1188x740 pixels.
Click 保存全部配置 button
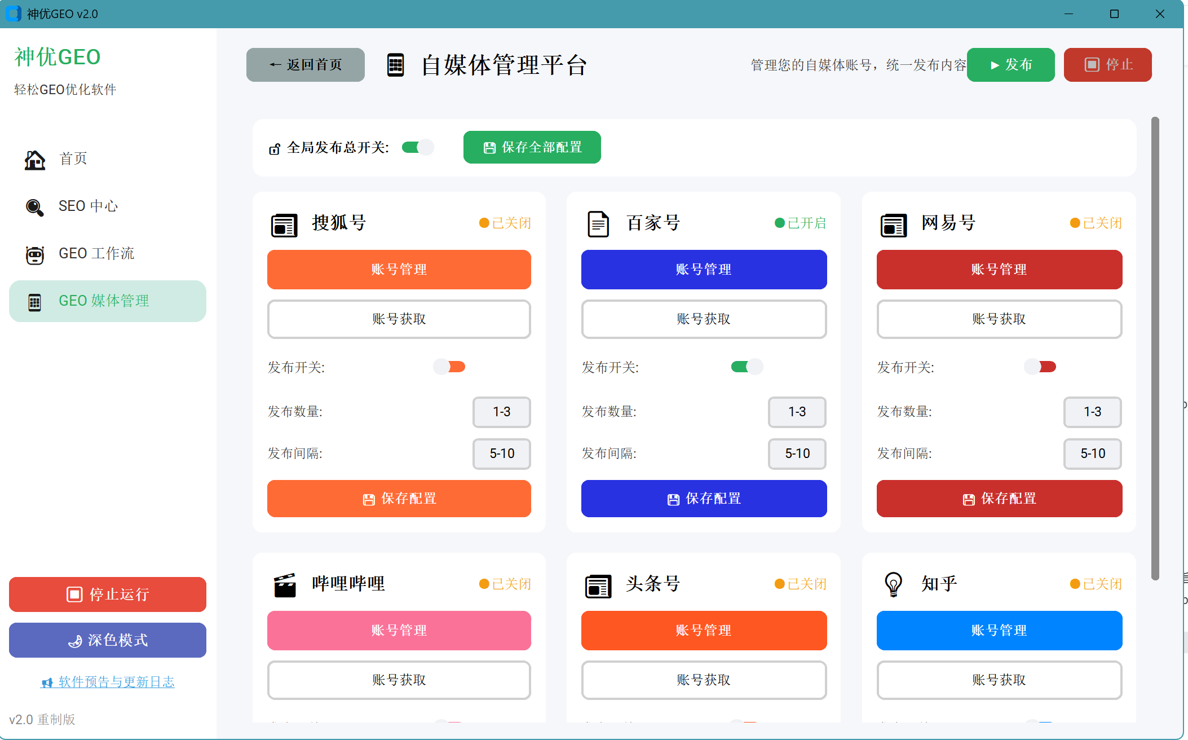click(532, 147)
